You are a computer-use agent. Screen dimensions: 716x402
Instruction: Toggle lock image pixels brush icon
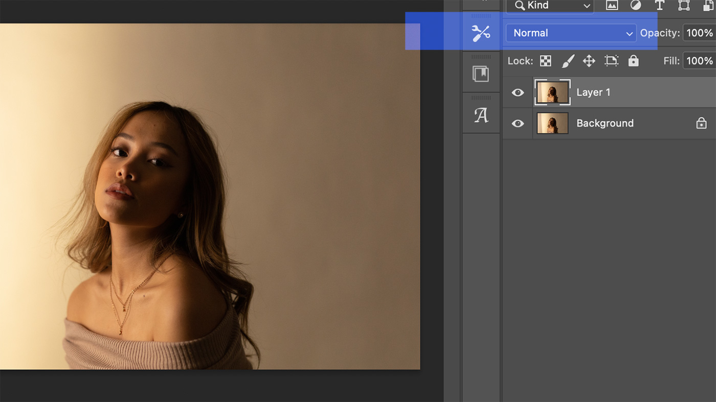(568, 61)
